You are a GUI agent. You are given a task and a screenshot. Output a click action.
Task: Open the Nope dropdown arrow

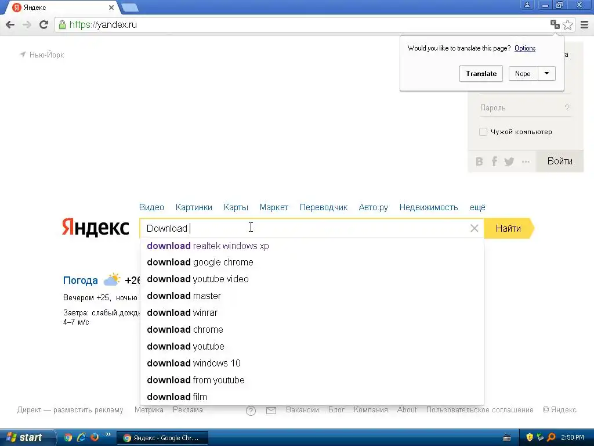click(546, 74)
